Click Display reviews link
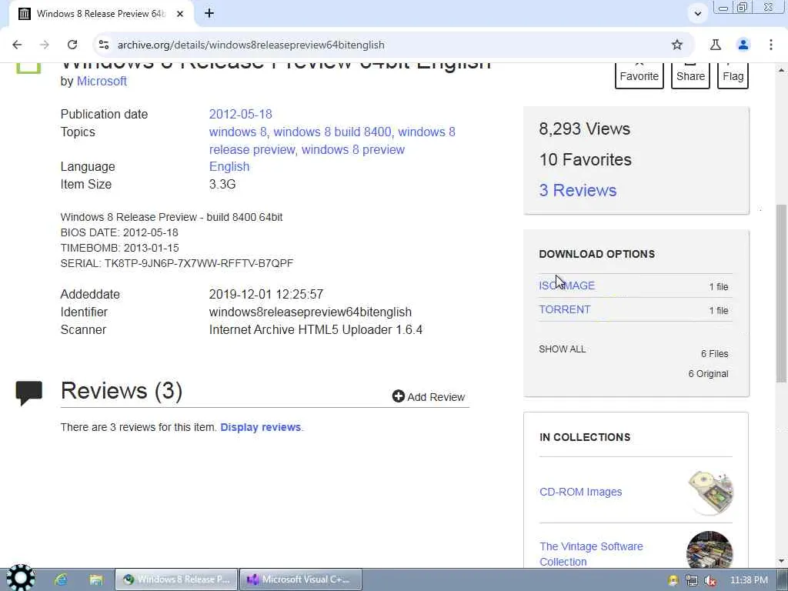Screen dimensions: 788x591 tap(260, 427)
